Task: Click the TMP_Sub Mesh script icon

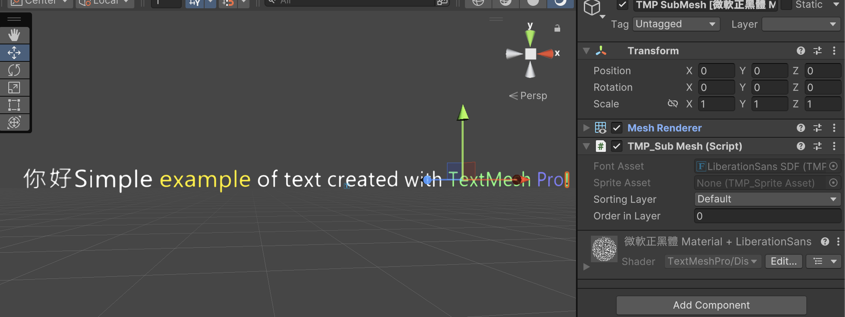Action: (601, 146)
